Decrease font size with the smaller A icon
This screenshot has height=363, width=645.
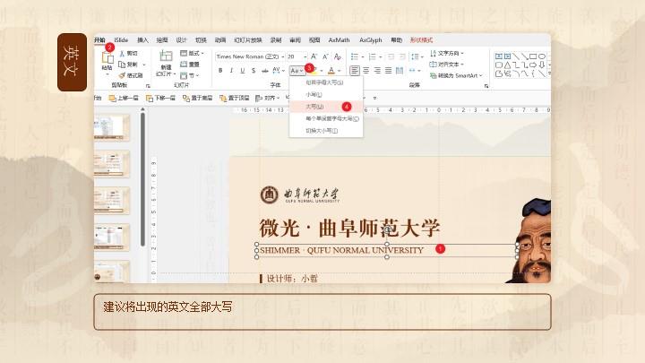click(325, 56)
